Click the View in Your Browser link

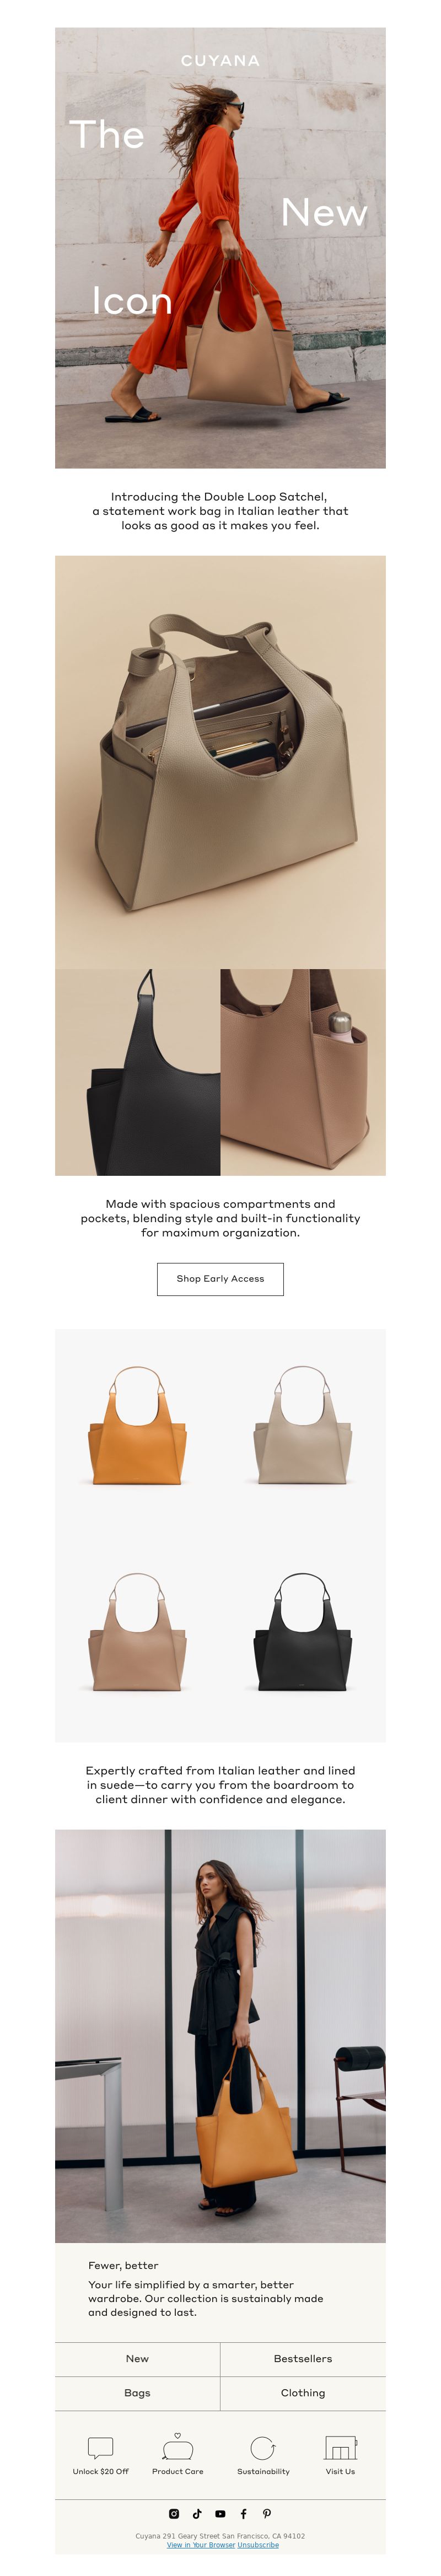tap(201, 2544)
